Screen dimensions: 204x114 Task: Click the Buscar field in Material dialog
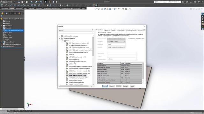75,30
